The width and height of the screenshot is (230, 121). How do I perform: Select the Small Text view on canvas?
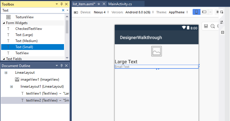coord(156,67)
